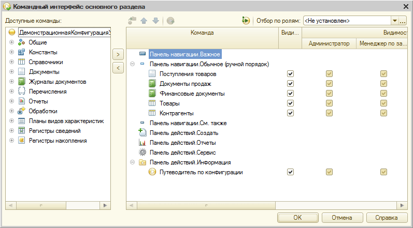Image resolution: width=413 pixels, height=228 pixels.
Task: Toggle Администратор checkbox for Документы продаж
Action: click(x=329, y=84)
